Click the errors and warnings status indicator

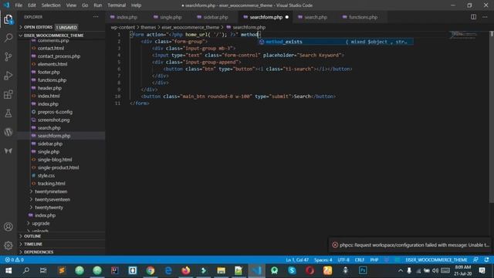pos(14,259)
